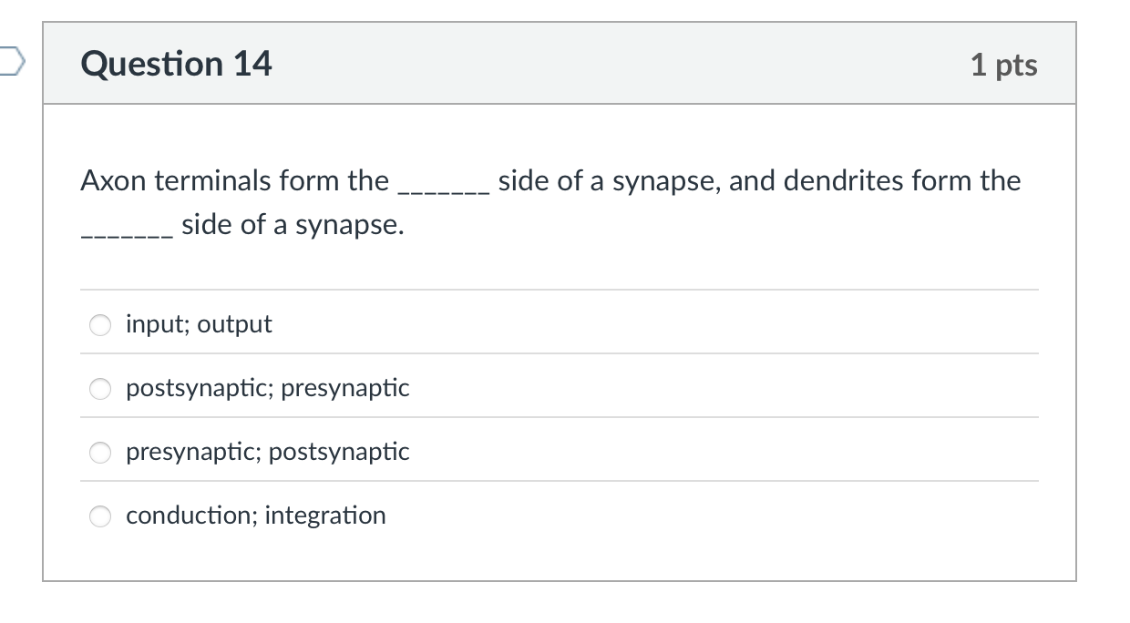Click the '1 pts' point value label
Screen dimensions: 1130x623
[x=1005, y=64]
